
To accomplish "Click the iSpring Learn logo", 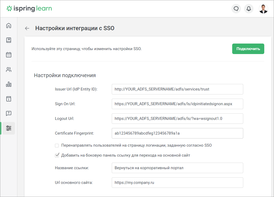I will (x=29, y=8).
